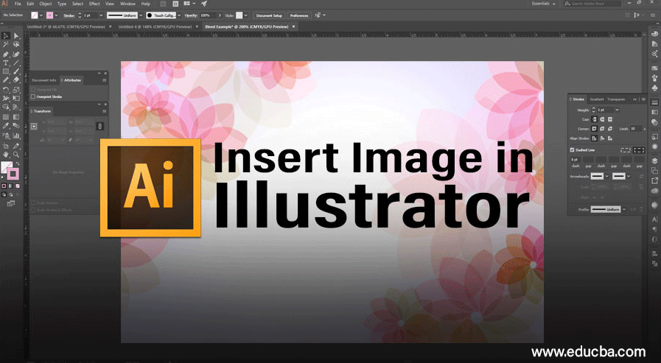Uncheck the Dashed Line checkbox
Image resolution: width=661 pixels, height=363 pixels.
pos(573,149)
